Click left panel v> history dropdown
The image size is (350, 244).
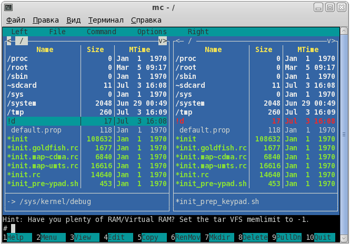click(x=163, y=41)
